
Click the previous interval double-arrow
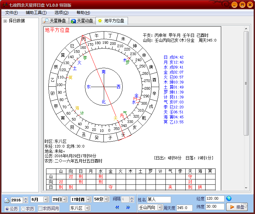[x=117, y=207]
